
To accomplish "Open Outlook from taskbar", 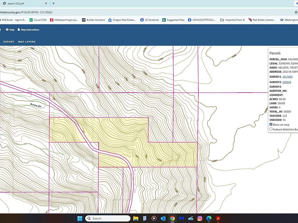I will [163, 218].
